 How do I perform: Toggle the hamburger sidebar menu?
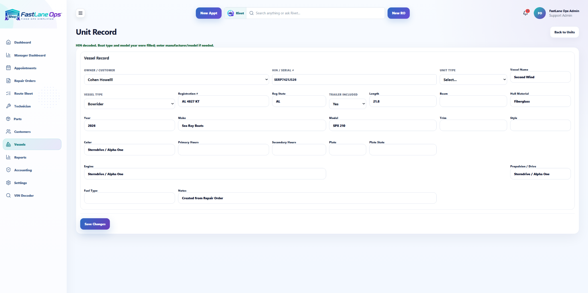(x=80, y=13)
